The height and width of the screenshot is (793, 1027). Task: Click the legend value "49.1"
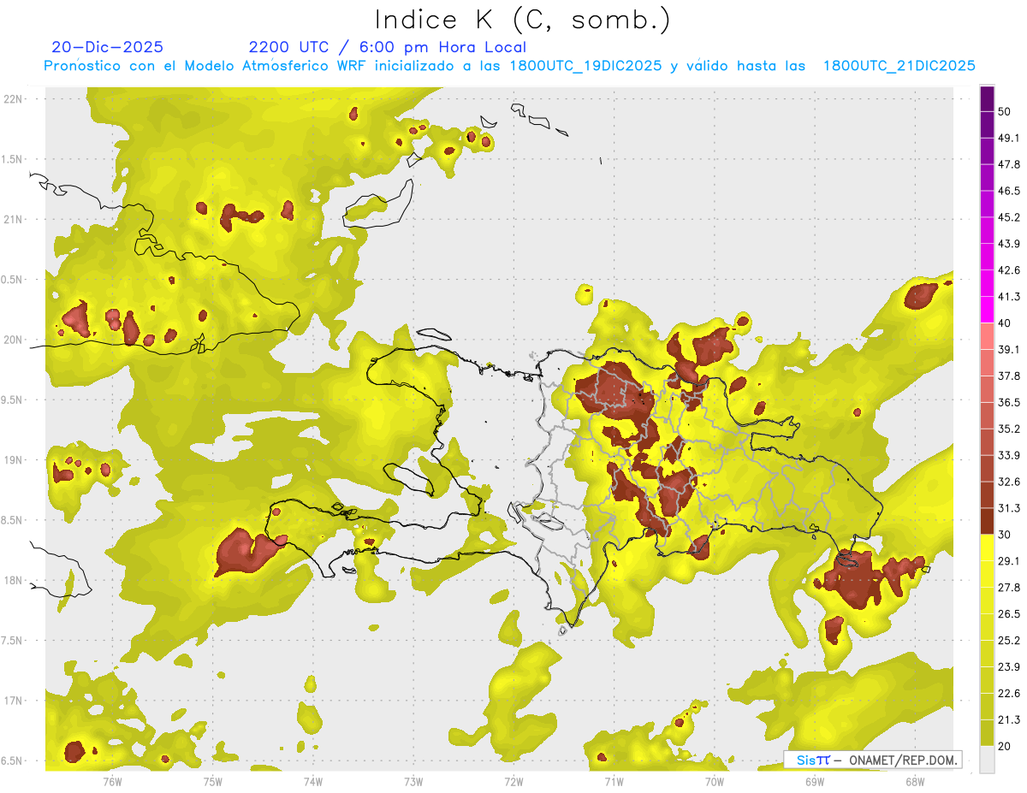tap(1009, 138)
